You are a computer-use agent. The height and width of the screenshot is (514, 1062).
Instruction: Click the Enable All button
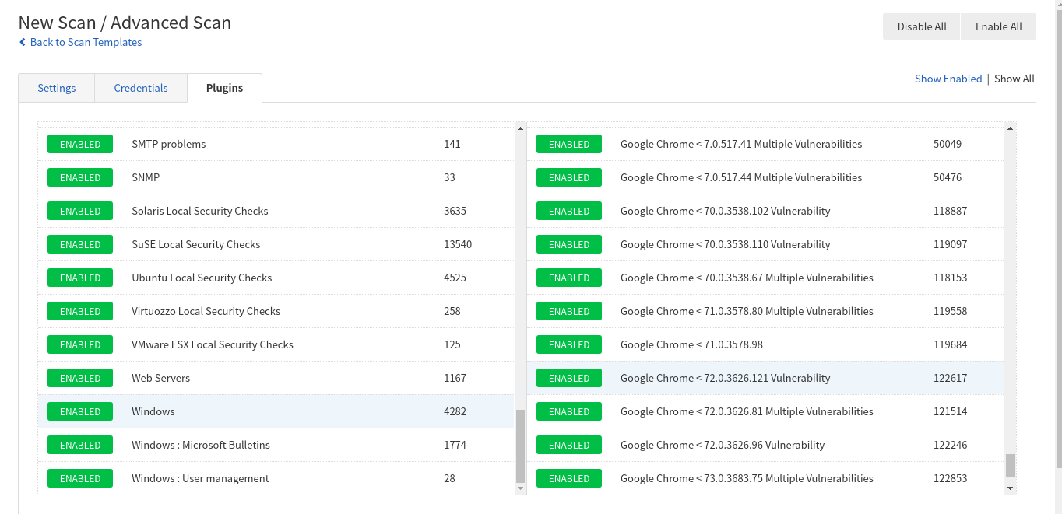point(998,26)
